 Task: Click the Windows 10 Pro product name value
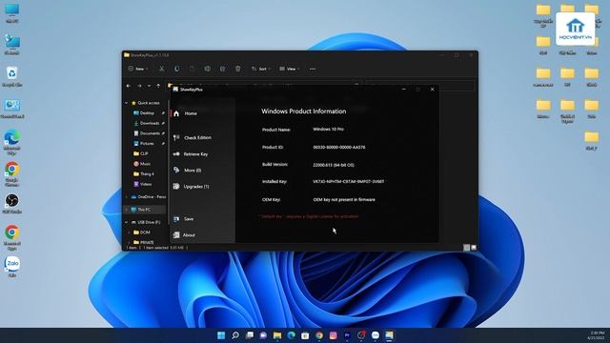pos(328,130)
